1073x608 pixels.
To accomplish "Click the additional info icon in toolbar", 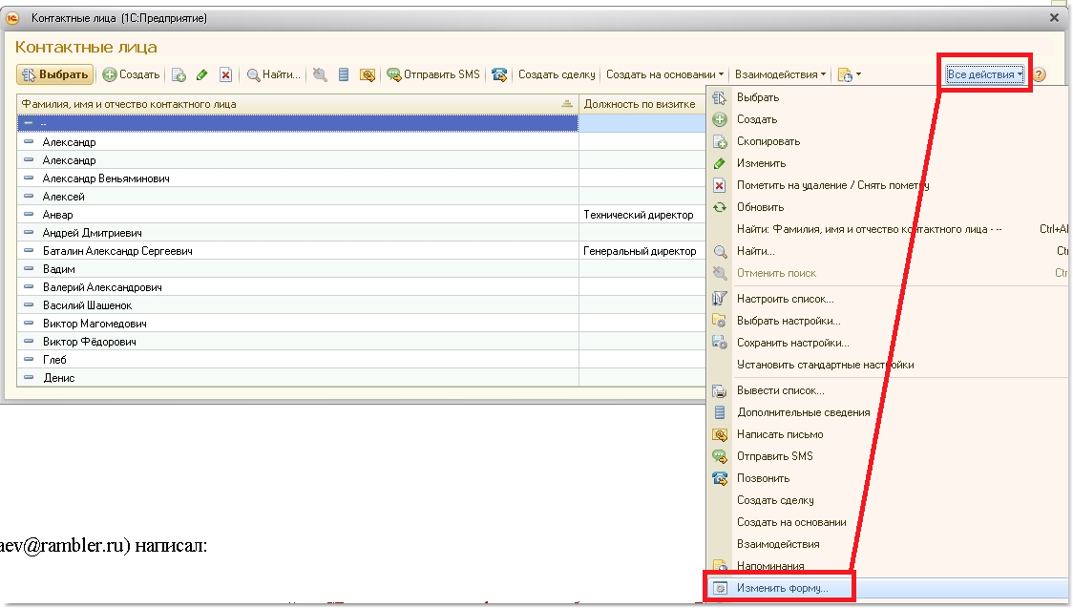I will click(343, 74).
